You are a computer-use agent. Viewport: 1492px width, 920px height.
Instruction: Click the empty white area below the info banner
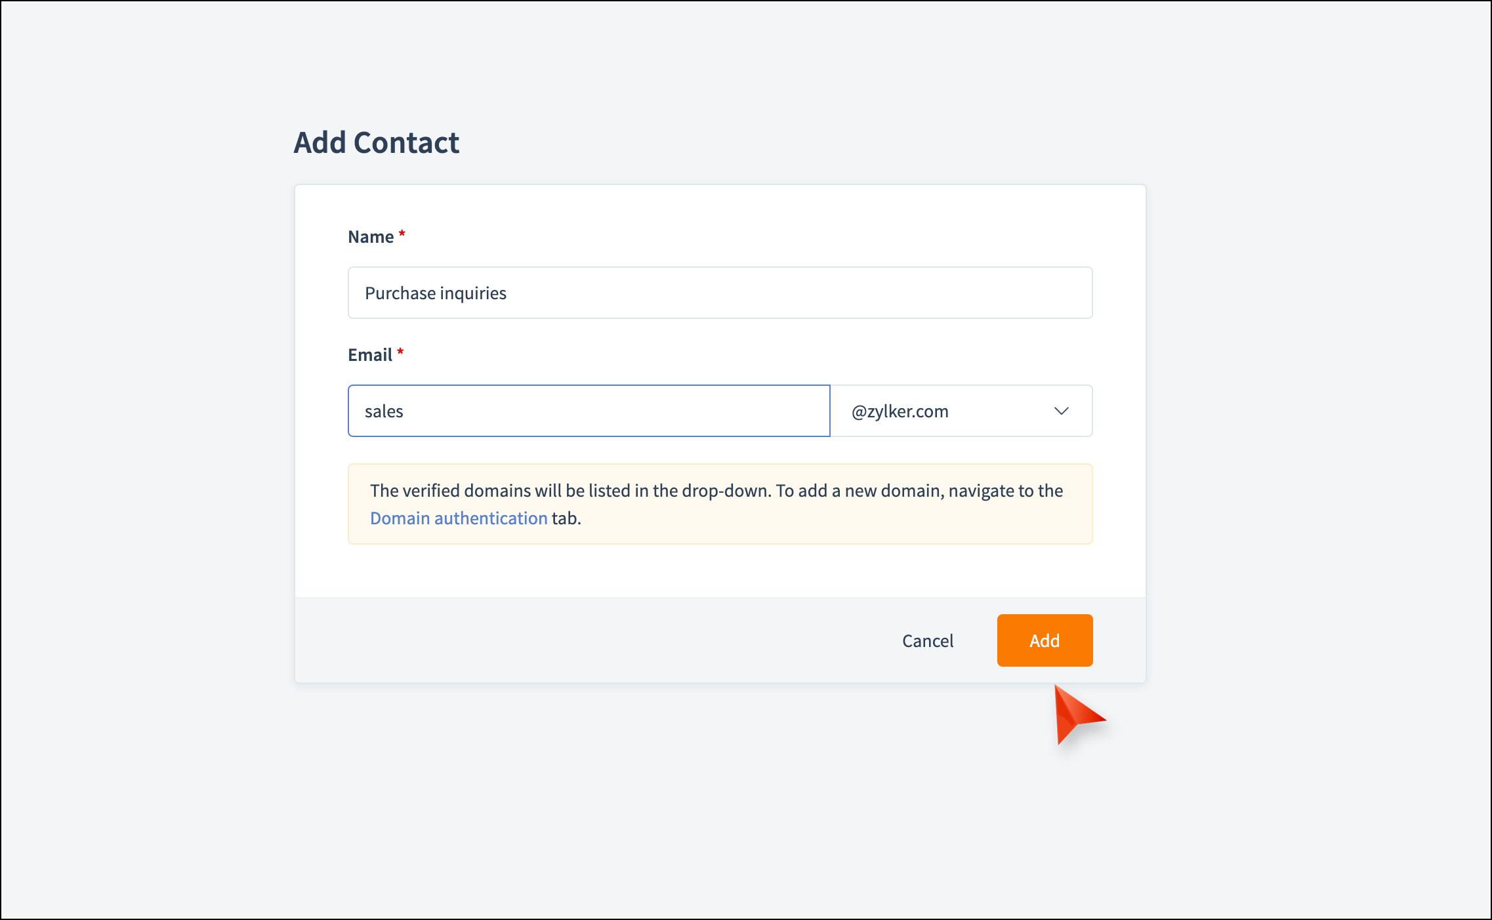click(x=720, y=571)
